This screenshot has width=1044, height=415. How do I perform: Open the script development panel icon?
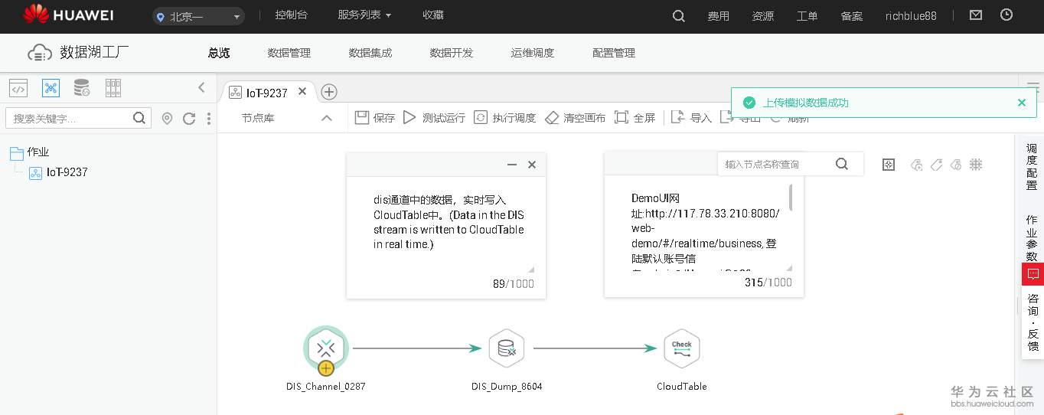[18, 88]
